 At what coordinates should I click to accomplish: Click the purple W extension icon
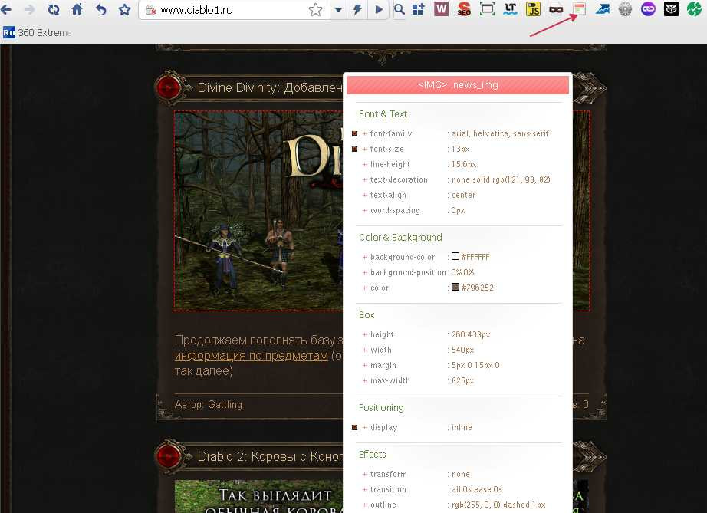click(x=441, y=8)
